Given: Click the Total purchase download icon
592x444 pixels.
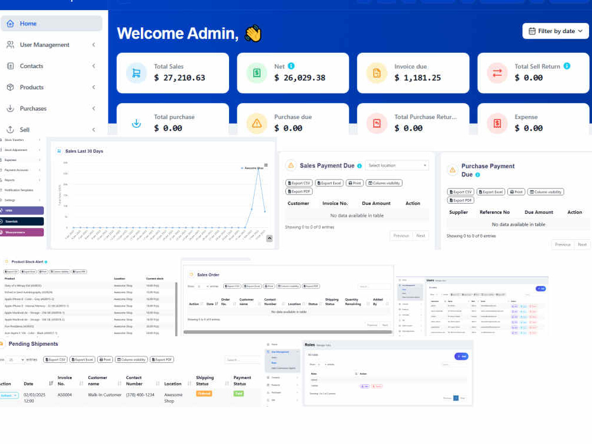Looking at the screenshot, I should [136, 124].
